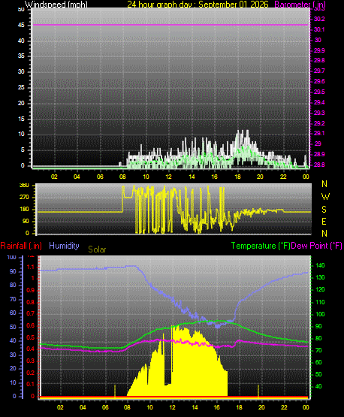The width and height of the screenshot is (344, 417).
Task: Click the "Windspeed (mph)" axis title
Action: (56, 5)
